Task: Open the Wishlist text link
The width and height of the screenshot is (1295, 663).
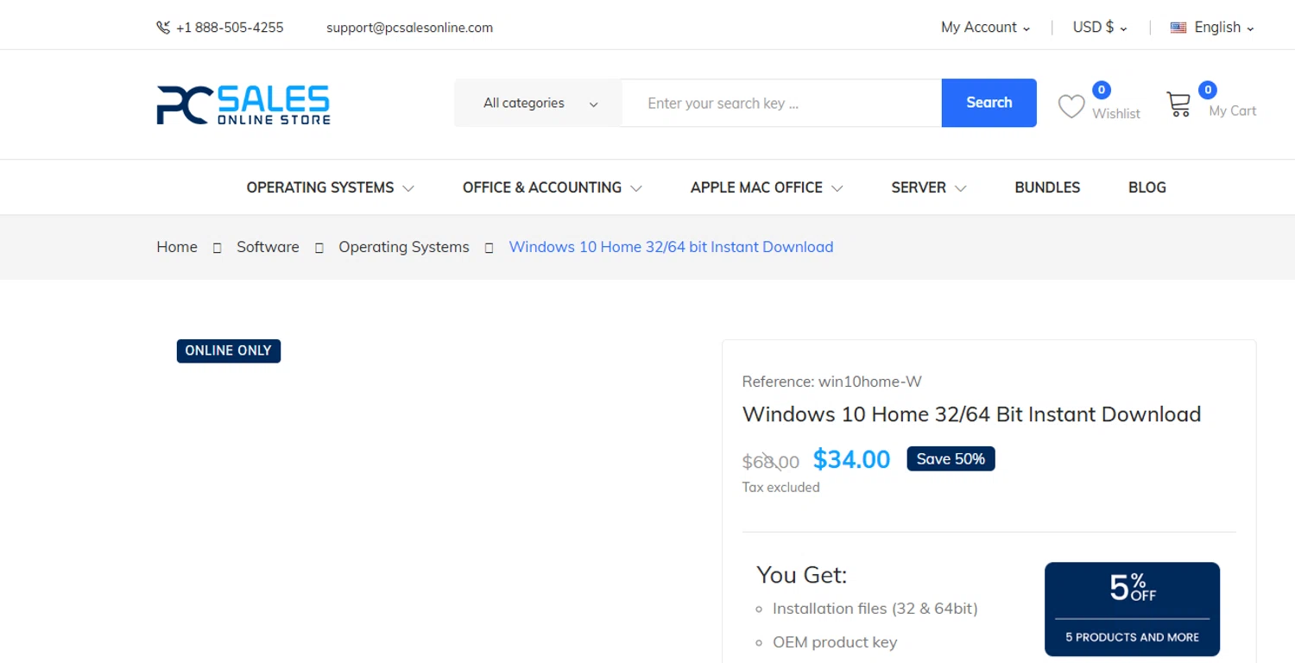Action: (1116, 114)
